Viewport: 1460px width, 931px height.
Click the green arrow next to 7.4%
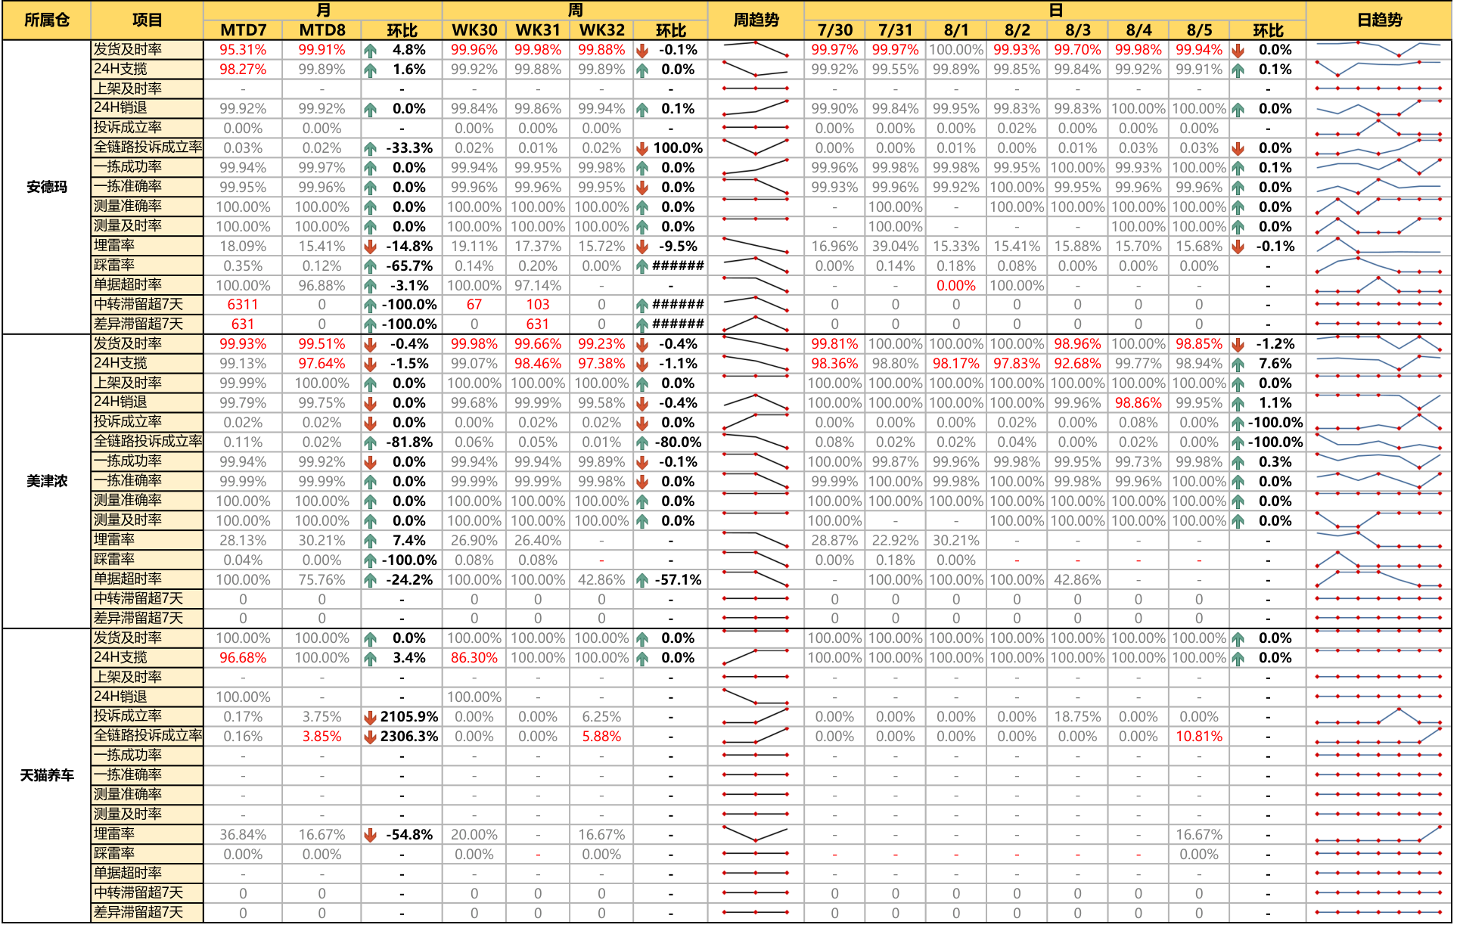[x=370, y=542]
